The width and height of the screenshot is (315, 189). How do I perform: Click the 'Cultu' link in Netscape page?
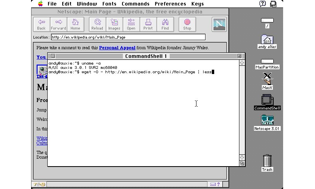click(42, 143)
